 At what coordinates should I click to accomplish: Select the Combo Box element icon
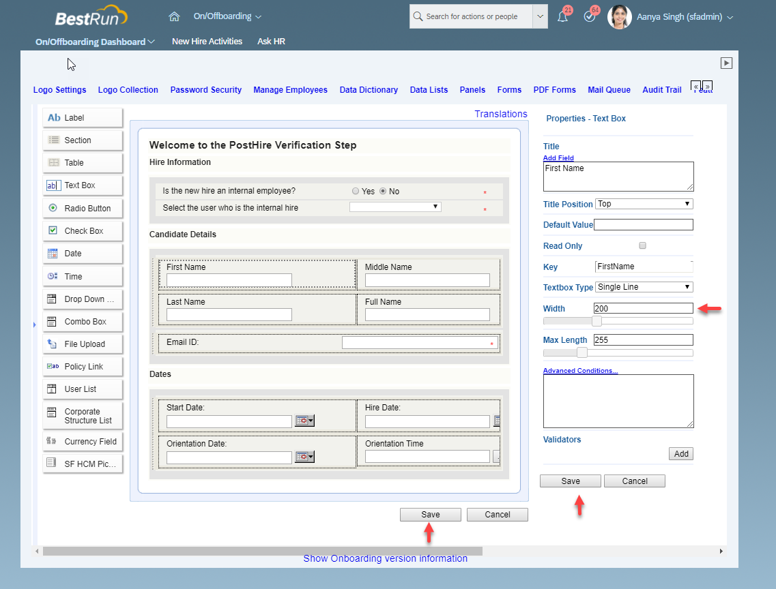pos(51,322)
